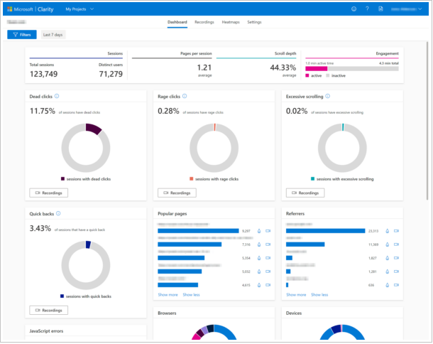
Task: Open heatmap icon for 5,354 popular page
Action: tap(259, 258)
